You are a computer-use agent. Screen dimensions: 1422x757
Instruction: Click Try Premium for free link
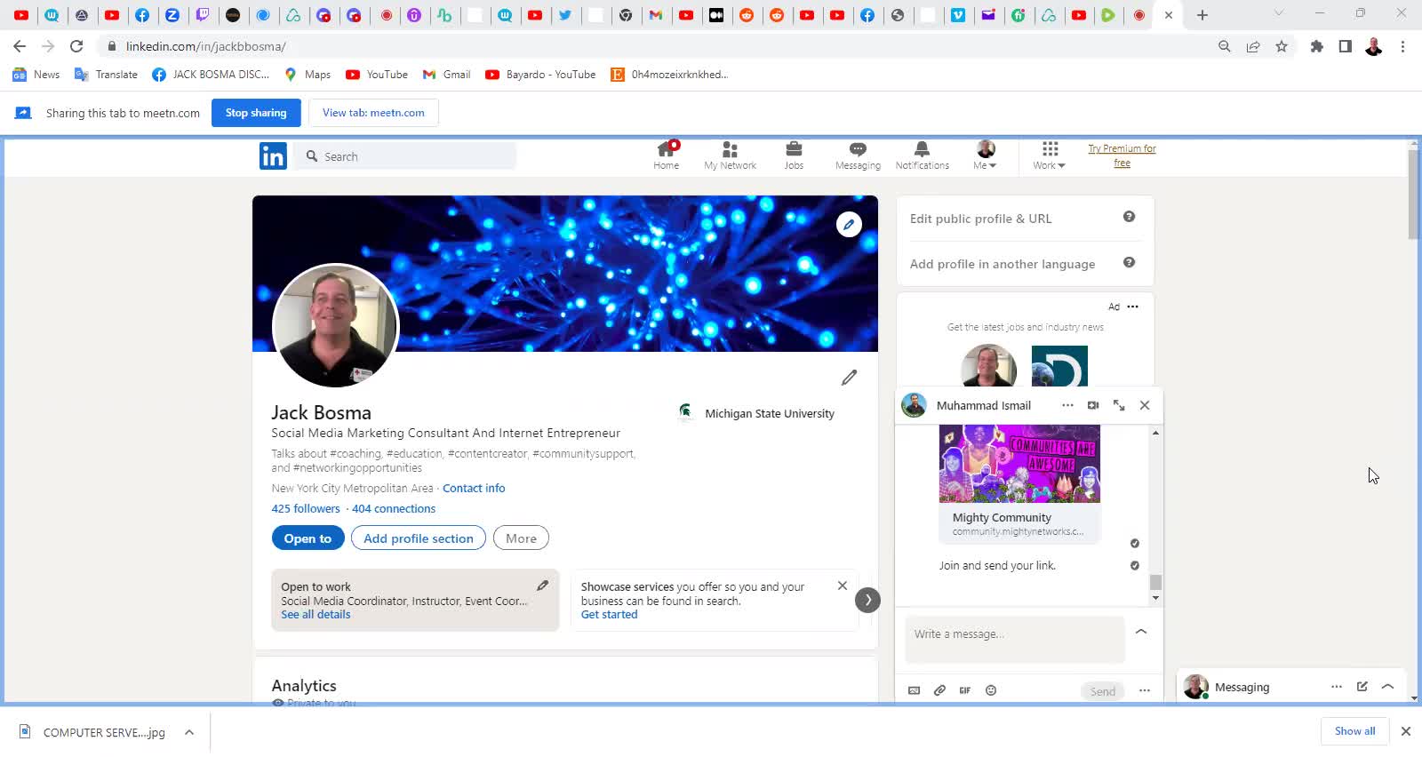point(1122,155)
